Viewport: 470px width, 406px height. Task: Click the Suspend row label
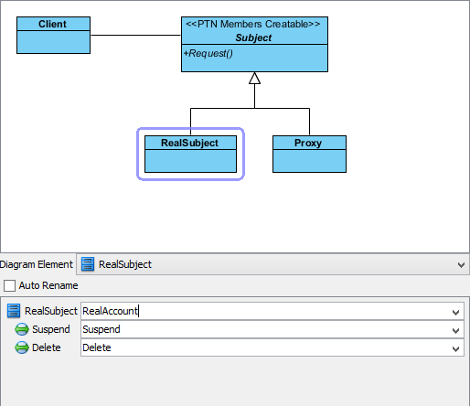pos(51,329)
